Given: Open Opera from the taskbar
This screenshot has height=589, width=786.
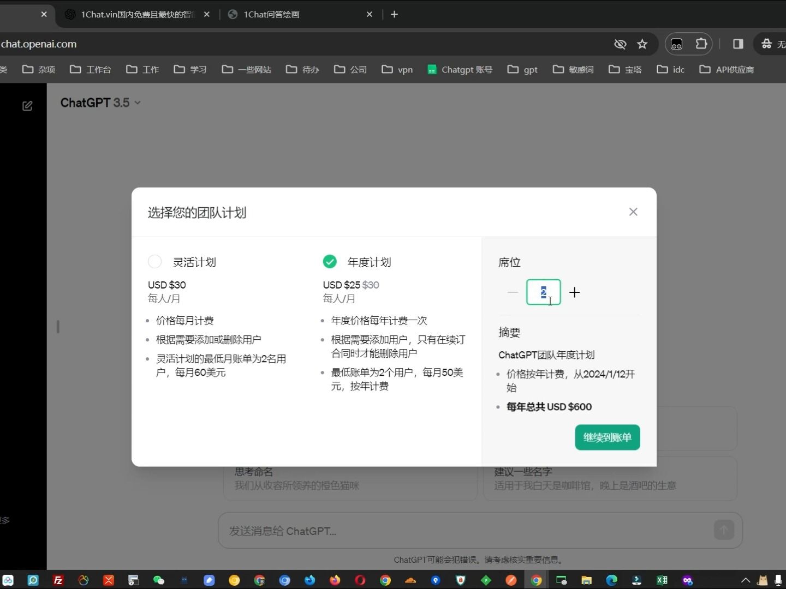Looking at the screenshot, I should pyautogui.click(x=360, y=580).
